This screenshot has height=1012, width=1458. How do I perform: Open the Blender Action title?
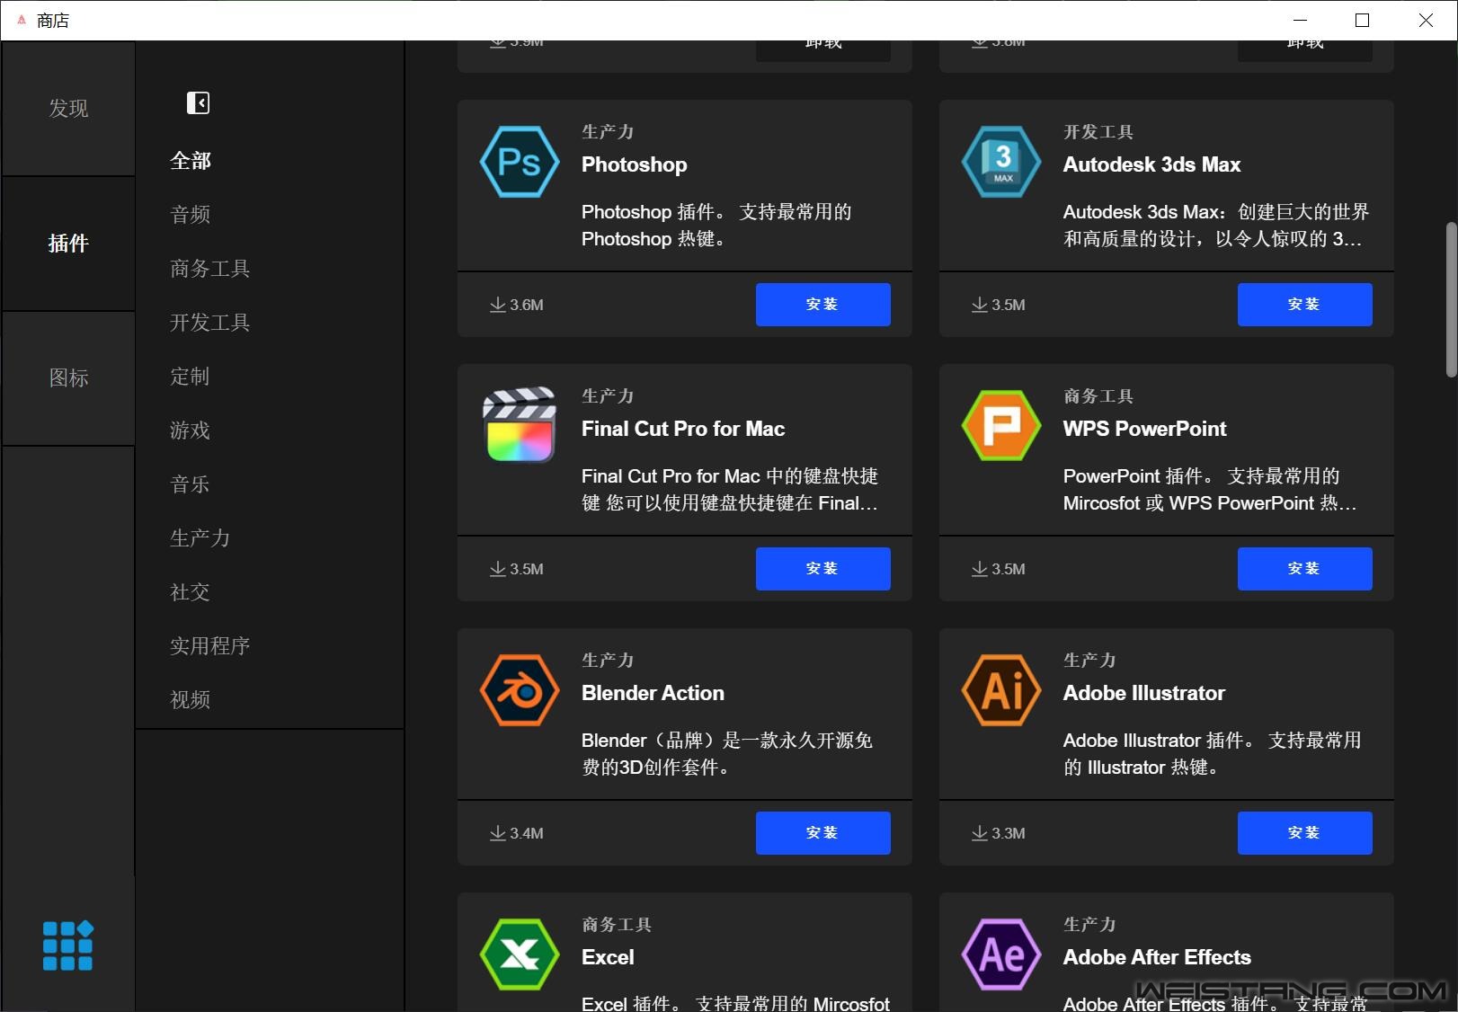[x=653, y=693]
